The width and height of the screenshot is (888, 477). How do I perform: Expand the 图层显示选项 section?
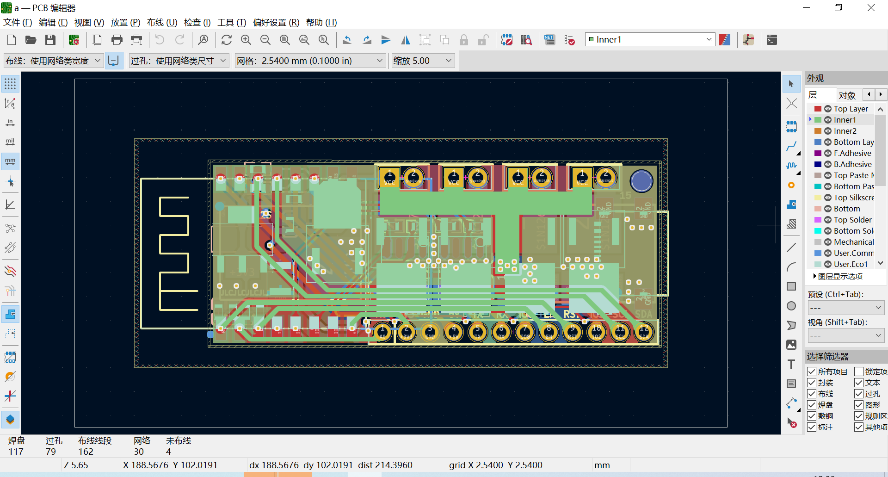tap(838, 276)
